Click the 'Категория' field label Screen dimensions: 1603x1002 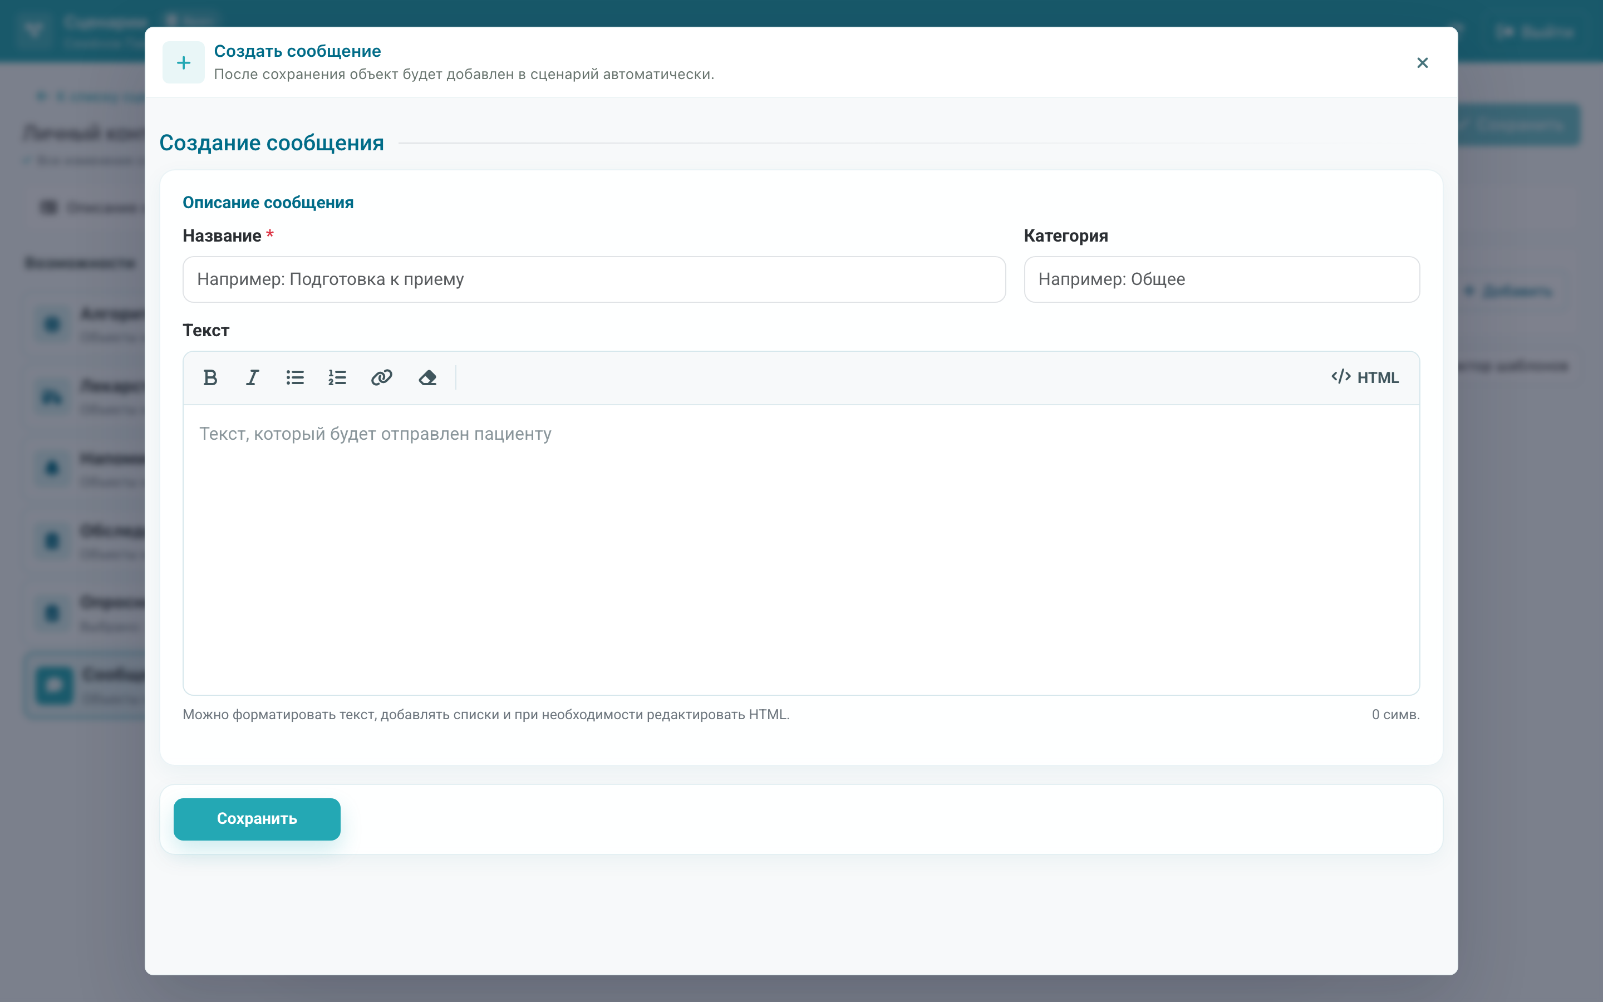[1066, 236]
